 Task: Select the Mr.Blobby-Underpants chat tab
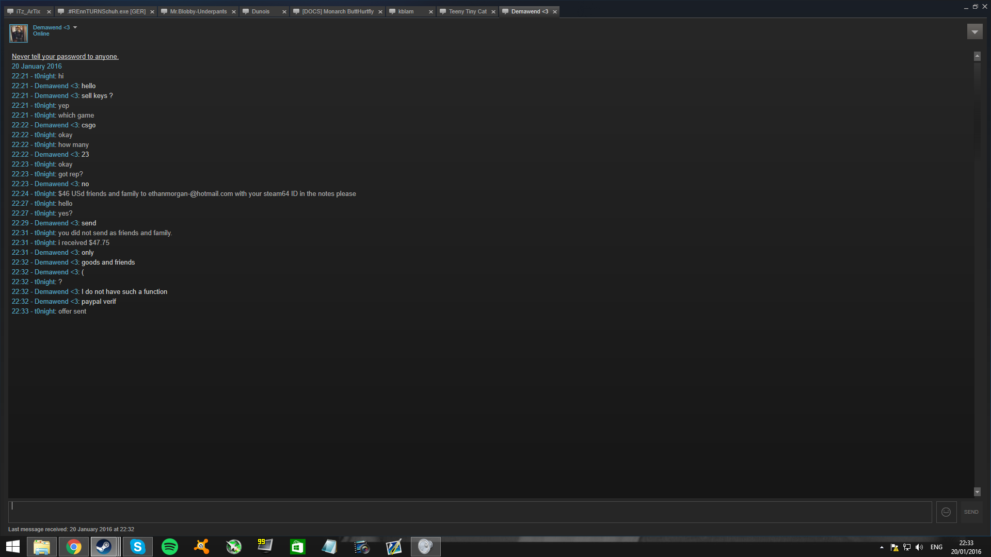pyautogui.click(x=198, y=11)
